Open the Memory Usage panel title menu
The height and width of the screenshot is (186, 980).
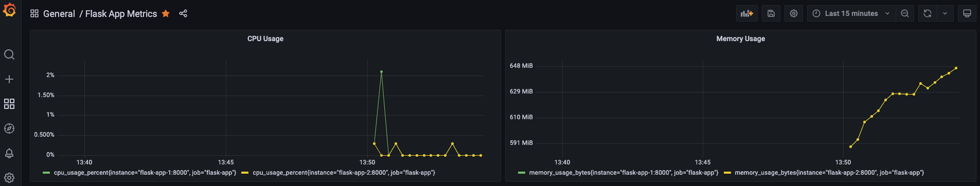pyautogui.click(x=741, y=39)
